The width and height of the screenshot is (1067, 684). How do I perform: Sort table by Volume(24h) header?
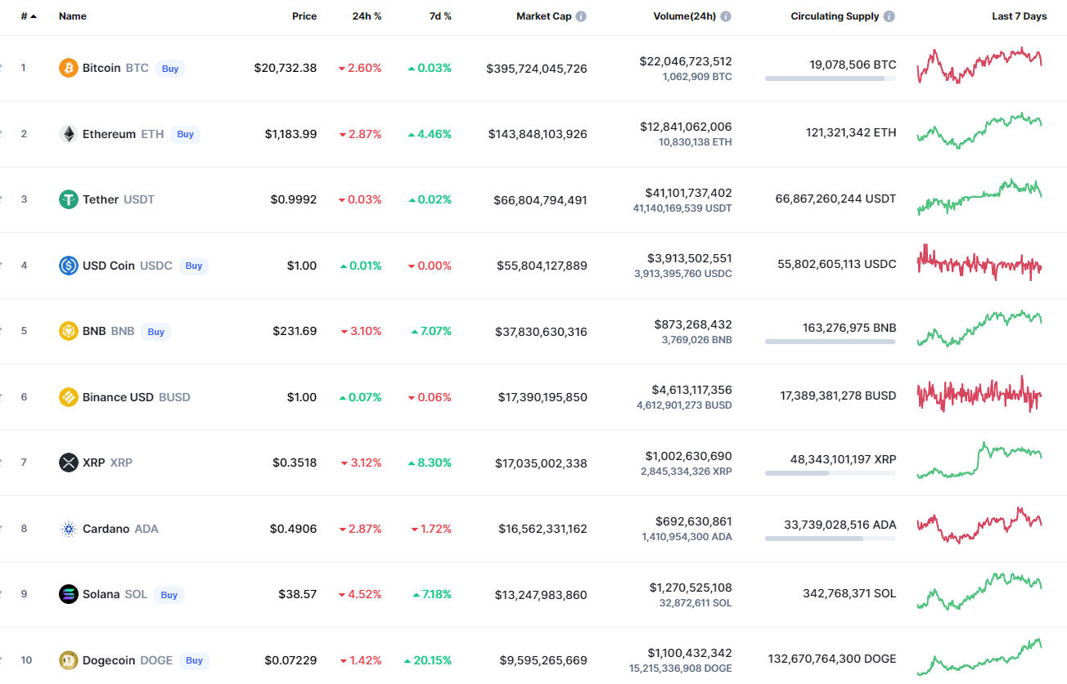[685, 16]
